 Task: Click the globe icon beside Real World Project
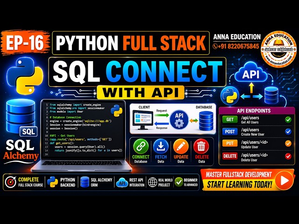[153, 182]
